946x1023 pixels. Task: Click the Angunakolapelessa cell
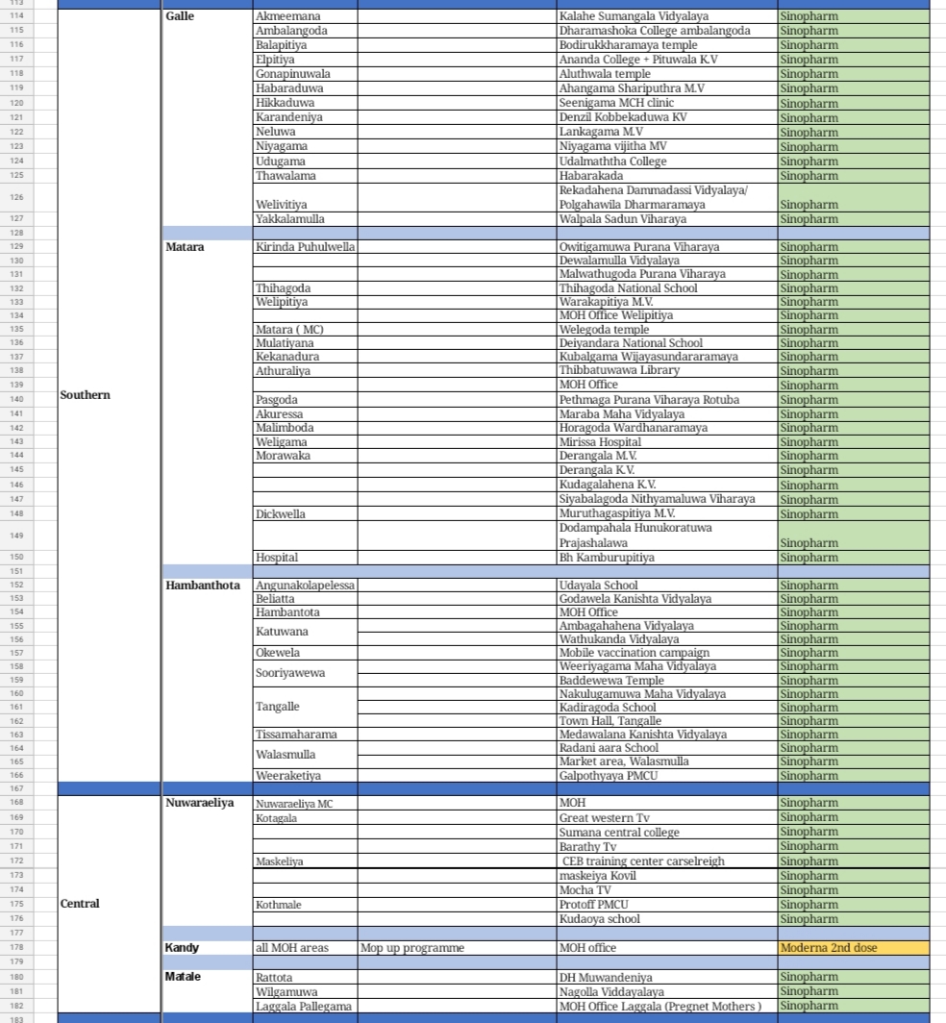pyautogui.click(x=305, y=586)
